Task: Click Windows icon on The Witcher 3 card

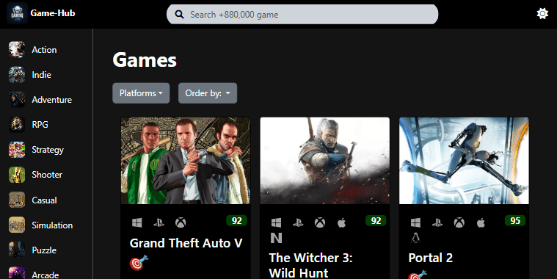Action: click(x=276, y=223)
